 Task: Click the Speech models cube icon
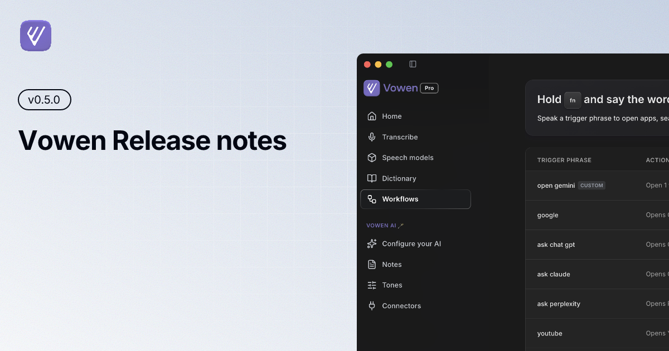(x=372, y=158)
